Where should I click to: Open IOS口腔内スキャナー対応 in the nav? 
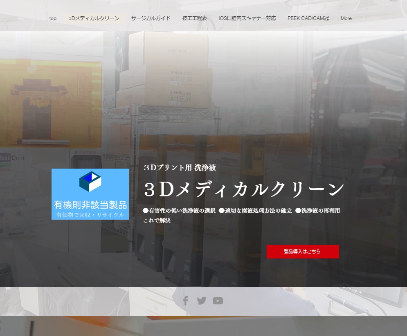247,18
